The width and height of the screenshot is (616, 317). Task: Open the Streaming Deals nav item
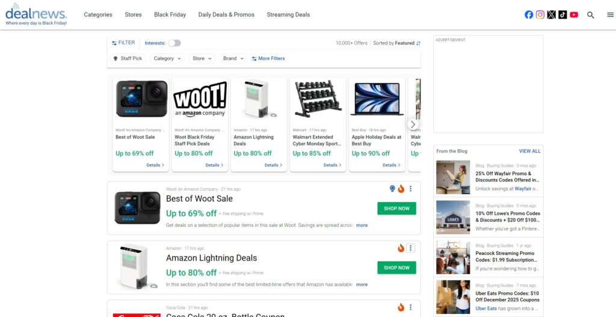(288, 14)
